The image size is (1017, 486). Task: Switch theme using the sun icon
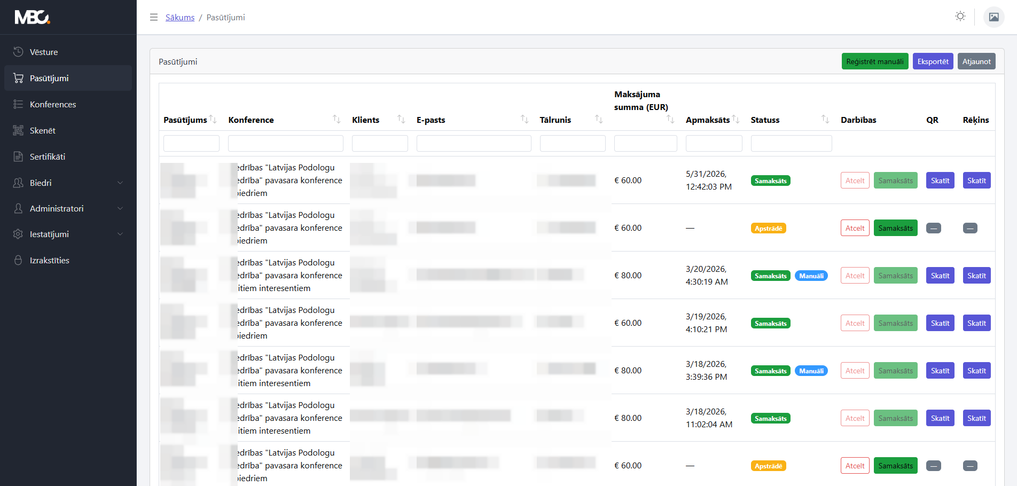[960, 17]
